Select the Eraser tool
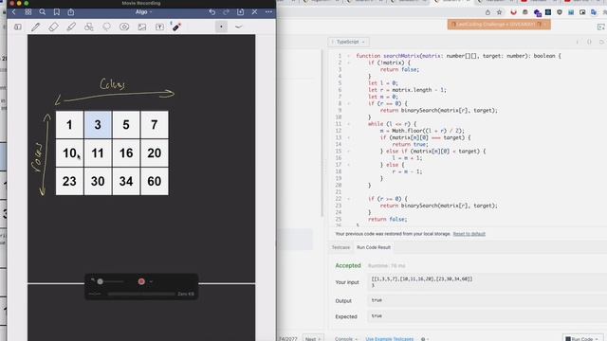Image resolution: width=607 pixels, height=341 pixels. click(53, 27)
